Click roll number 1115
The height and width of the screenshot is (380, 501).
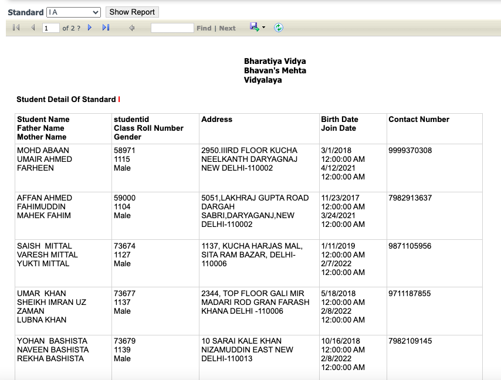click(122, 160)
